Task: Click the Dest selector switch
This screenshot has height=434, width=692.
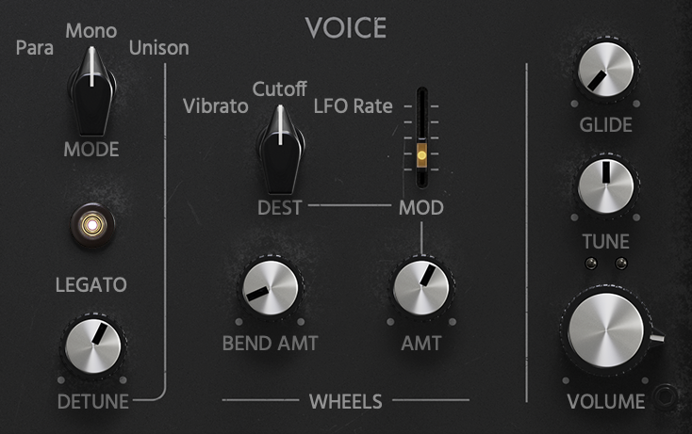Action: pyautogui.click(x=280, y=150)
